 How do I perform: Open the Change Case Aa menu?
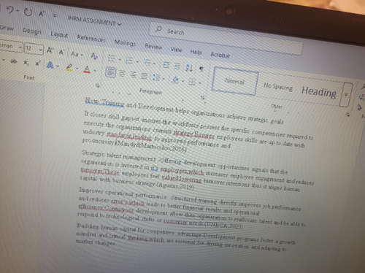77,54
